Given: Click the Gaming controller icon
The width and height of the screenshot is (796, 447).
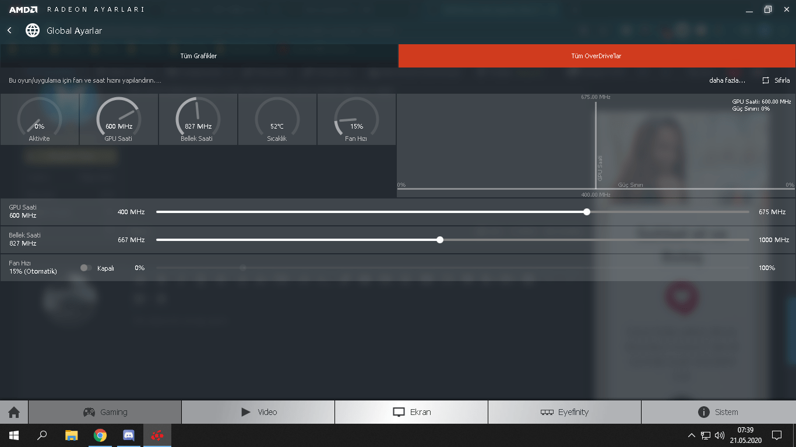Looking at the screenshot, I should 89,412.
